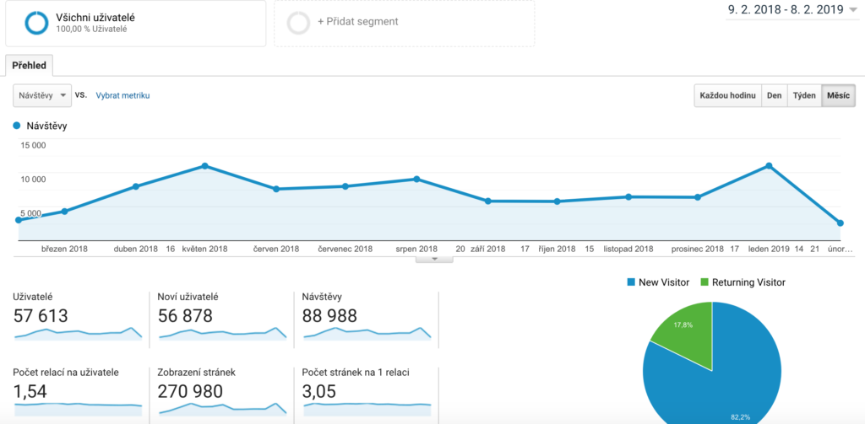Switch chart granularity to Den

pos(774,96)
